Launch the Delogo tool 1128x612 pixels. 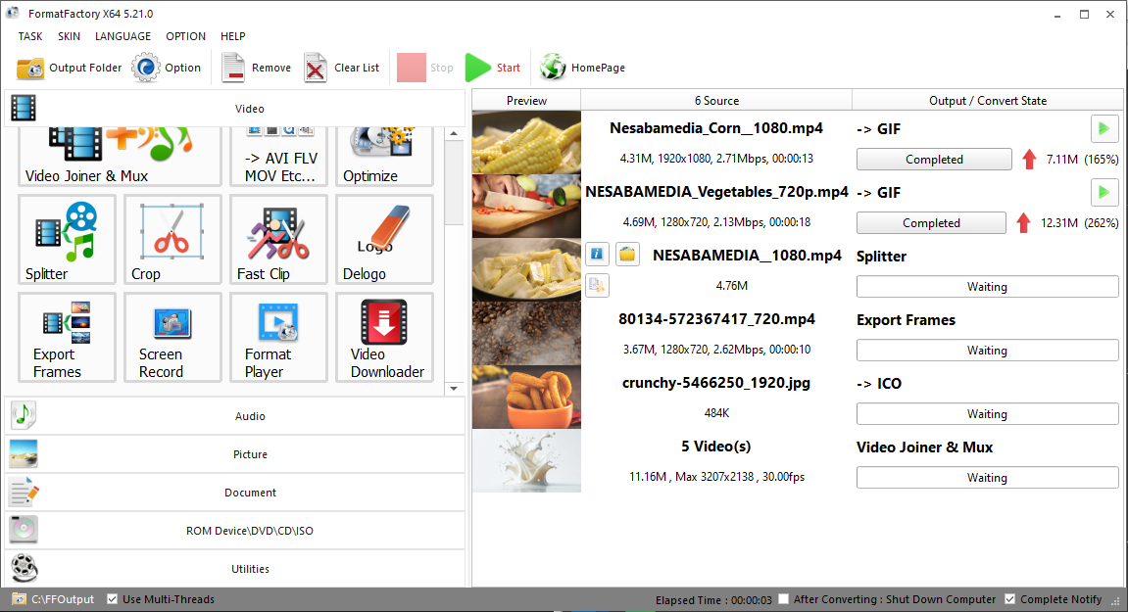click(x=384, y=240)
